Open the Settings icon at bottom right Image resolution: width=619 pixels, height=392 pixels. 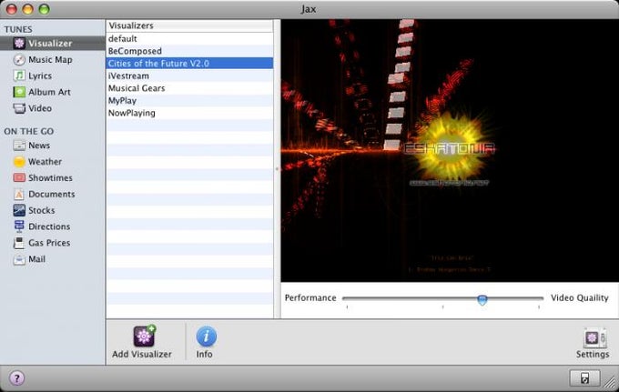[x=594, y=338]
